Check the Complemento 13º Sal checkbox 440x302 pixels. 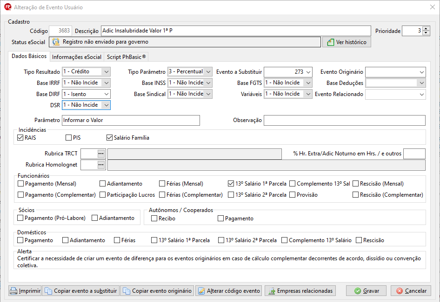click(x=293, y=184)
